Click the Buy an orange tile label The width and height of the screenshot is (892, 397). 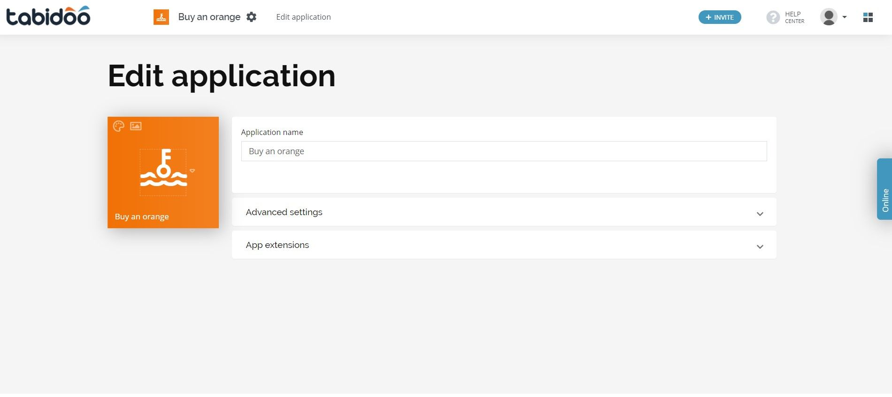point(142,217)
